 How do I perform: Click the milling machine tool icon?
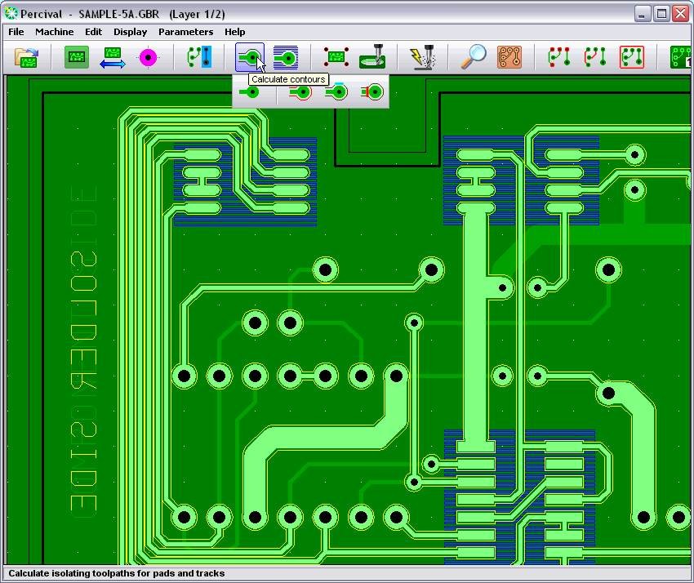click(372, 57)
